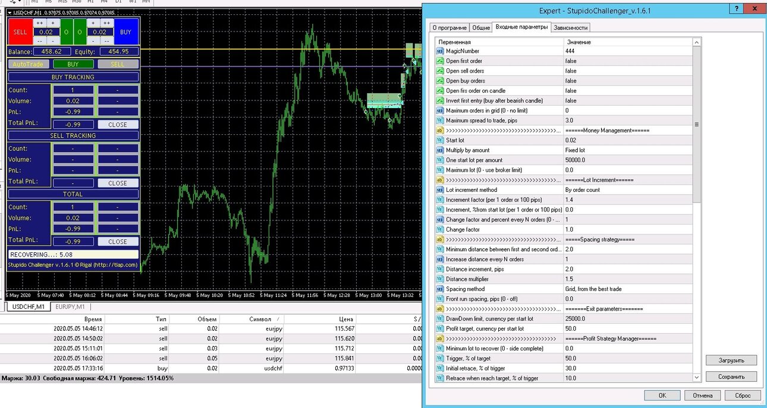Switch to the О программе tab
The width and height of the screenshot is (767, 408).
[x=449, y=27]
